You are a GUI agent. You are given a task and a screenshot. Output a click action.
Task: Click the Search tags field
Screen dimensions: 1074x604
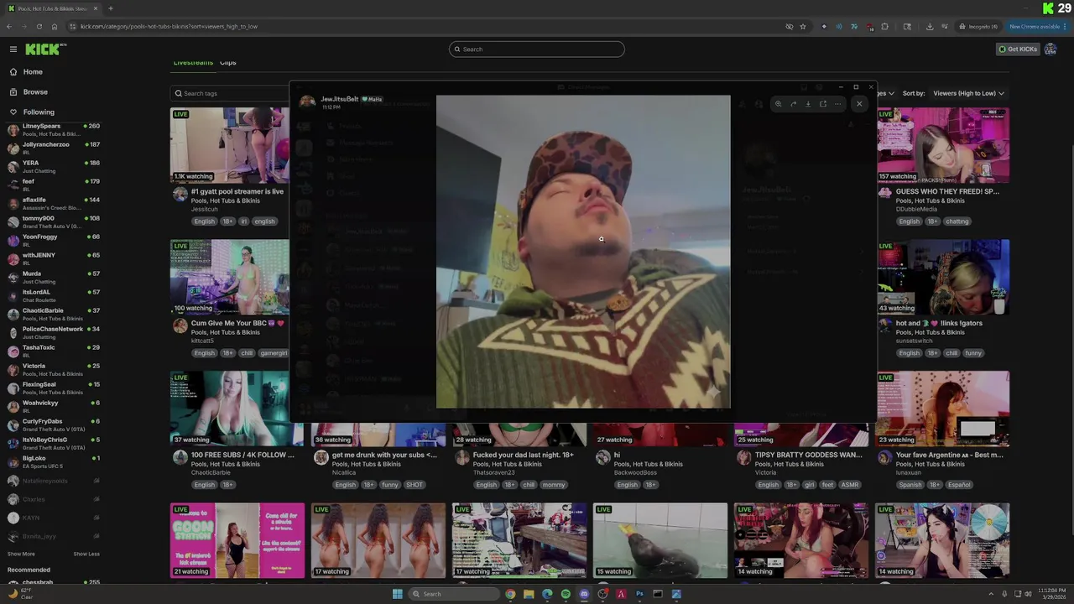[x=231, y=93]
